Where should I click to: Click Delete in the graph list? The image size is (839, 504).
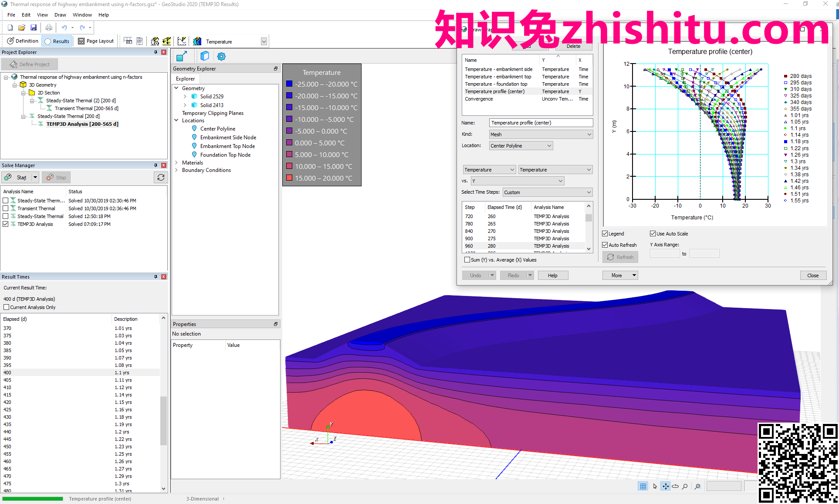click(573, 46)
